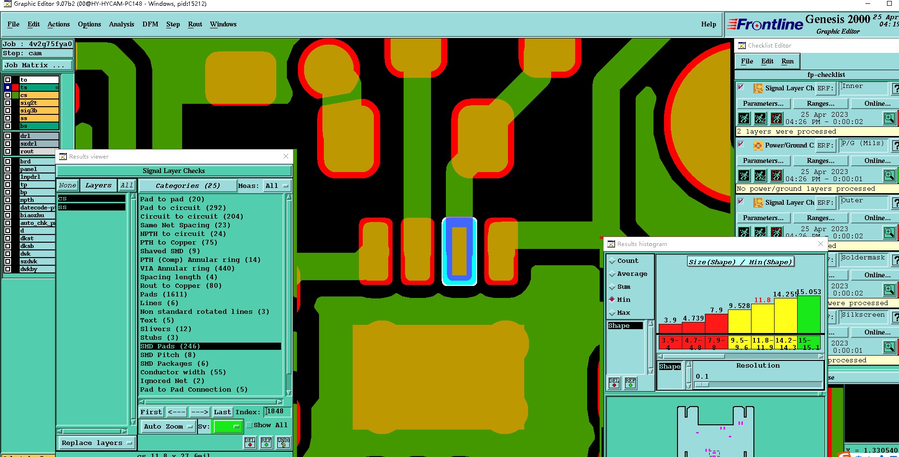
Task: Click First result button
Action: (151, 412)
